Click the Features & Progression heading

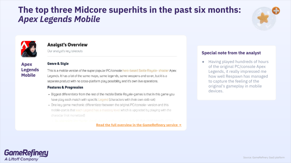(65, 87)
